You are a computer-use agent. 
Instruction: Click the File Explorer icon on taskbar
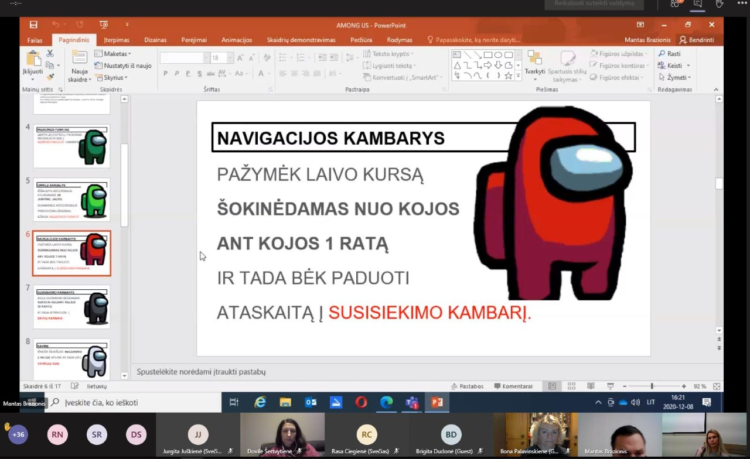tap(285, 402)
